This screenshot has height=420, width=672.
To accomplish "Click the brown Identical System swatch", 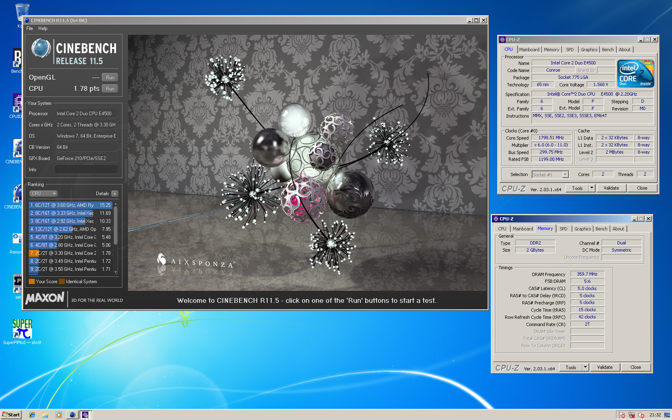I will tap(62, 282).
